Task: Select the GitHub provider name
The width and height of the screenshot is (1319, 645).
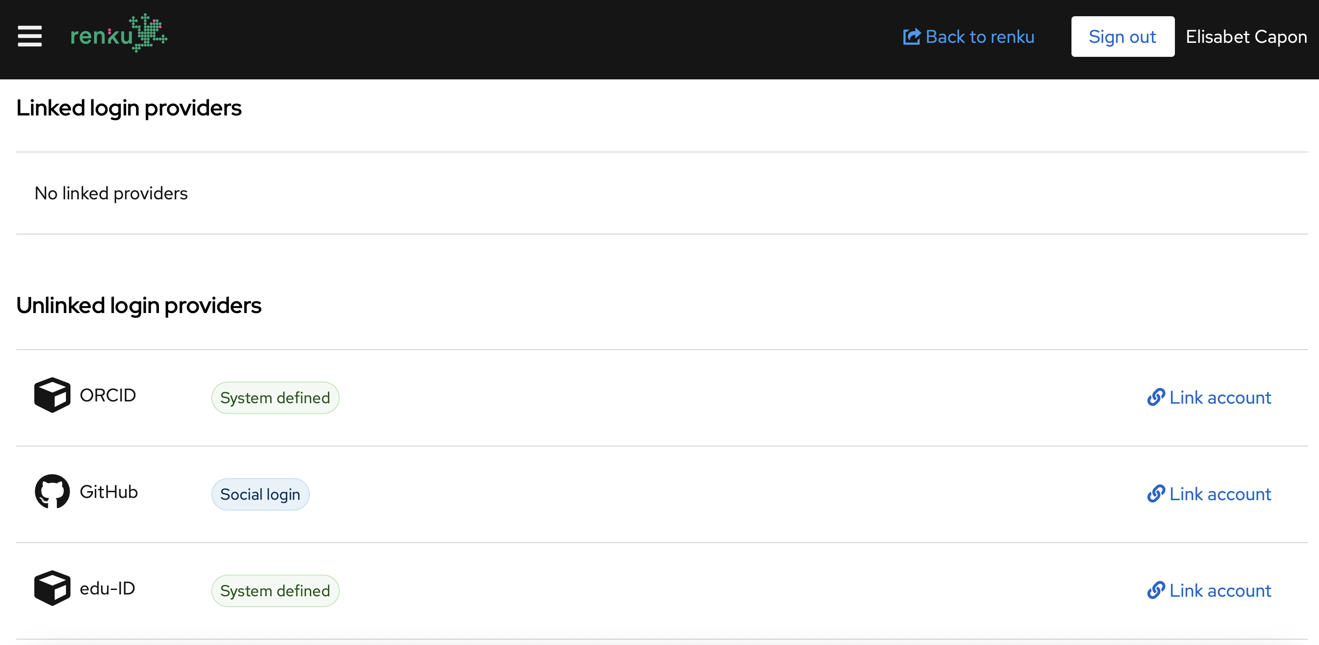Action: click(108, 492)
